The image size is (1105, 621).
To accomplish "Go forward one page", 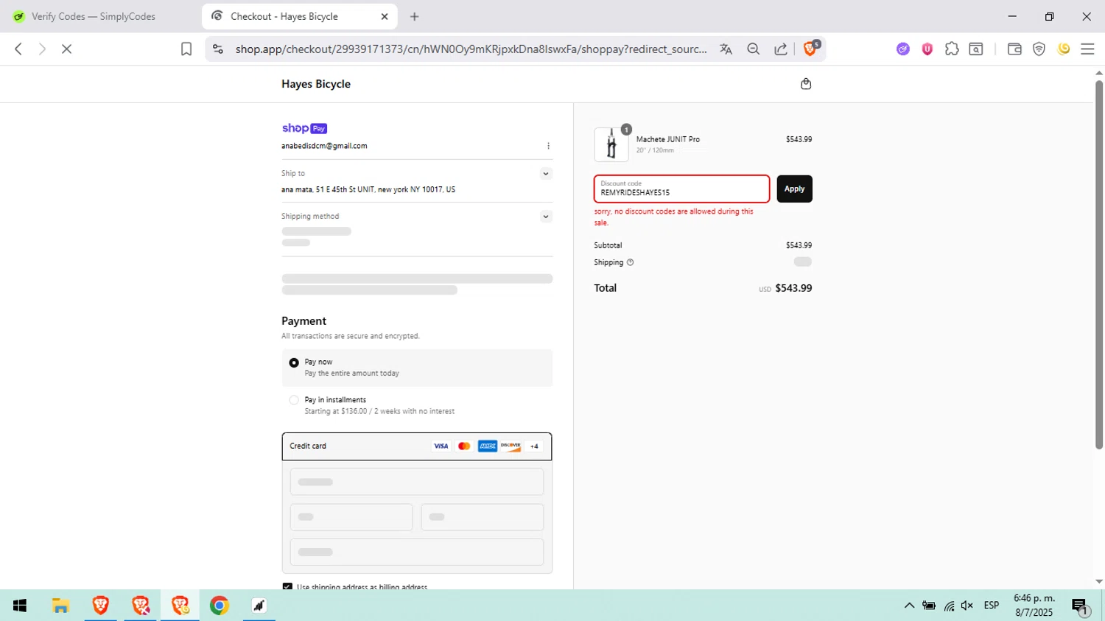I will (x=42, y=49).
